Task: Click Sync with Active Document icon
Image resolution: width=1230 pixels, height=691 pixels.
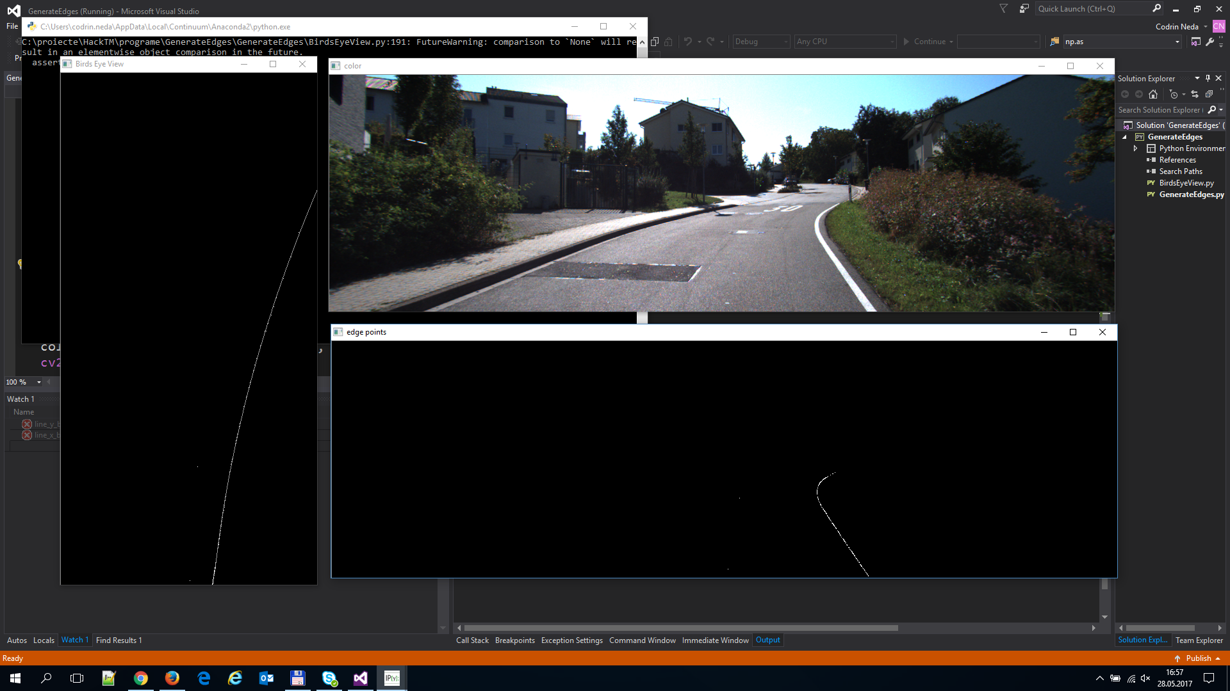Action: [x=1195, y=94]
